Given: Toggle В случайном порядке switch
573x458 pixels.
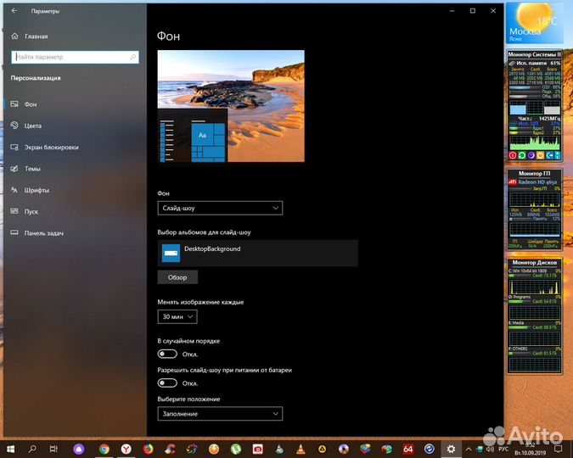Looking at the screenshot, I should tap(167, 354).
